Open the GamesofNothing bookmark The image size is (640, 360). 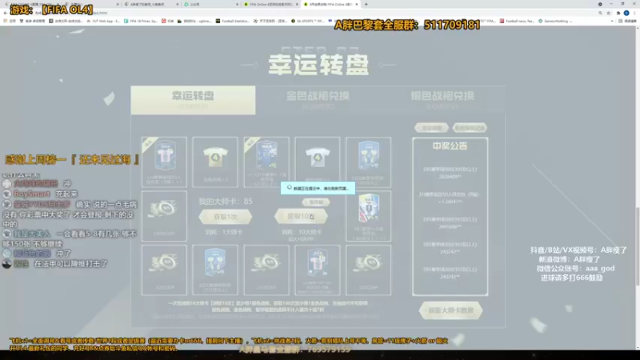point(556,21)
